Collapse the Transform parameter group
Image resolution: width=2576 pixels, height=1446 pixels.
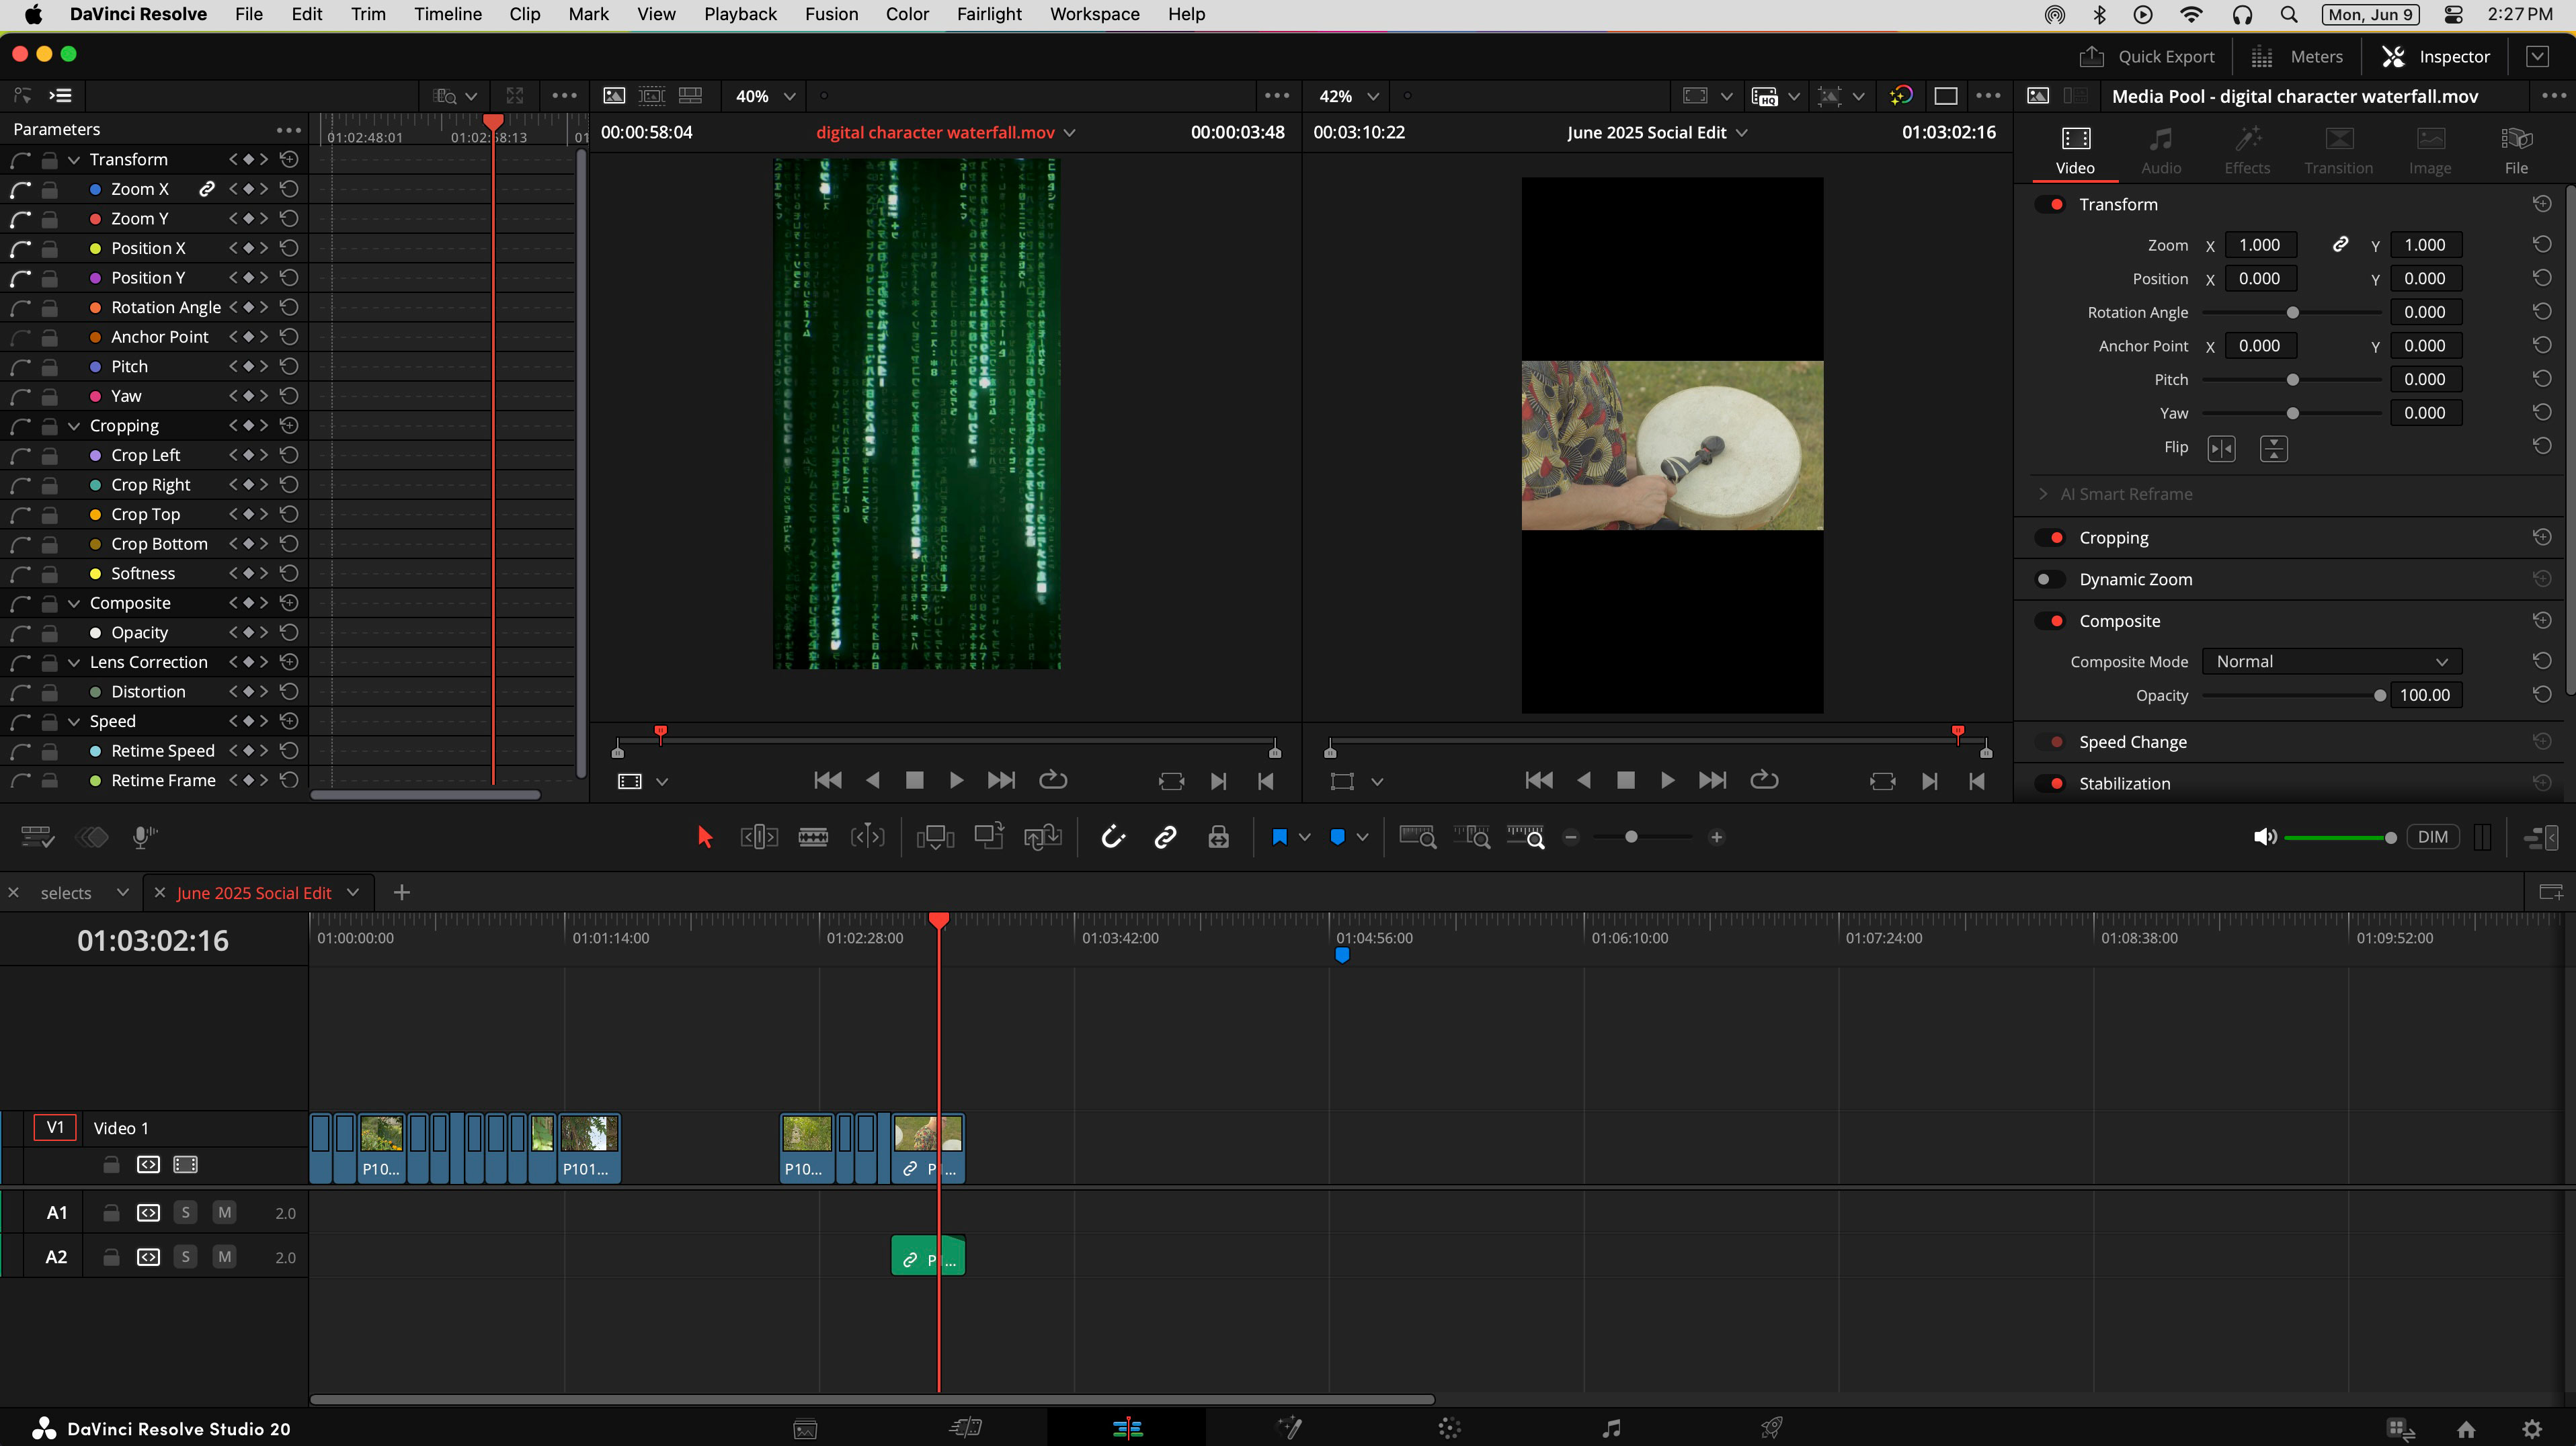tap(74, 160)
